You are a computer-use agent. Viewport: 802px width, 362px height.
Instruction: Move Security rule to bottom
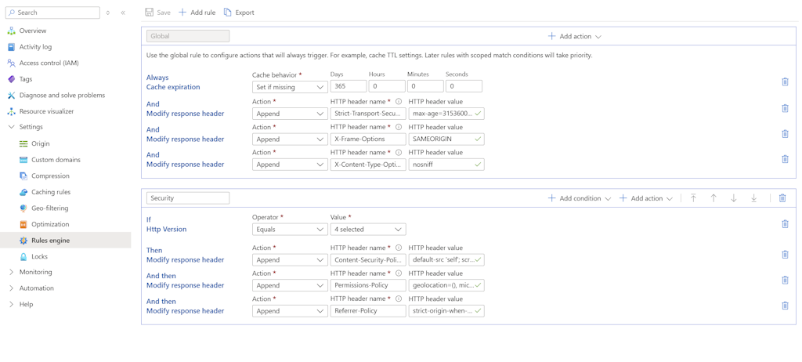754,198
